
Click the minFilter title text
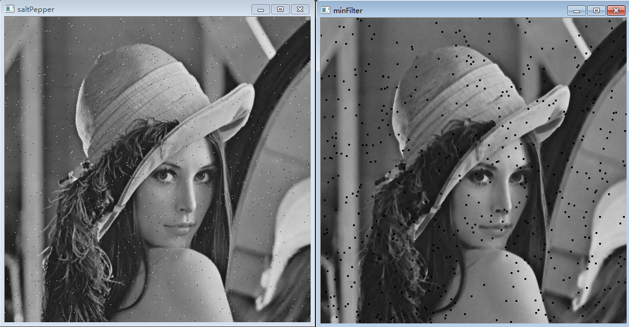pos(348,10)
